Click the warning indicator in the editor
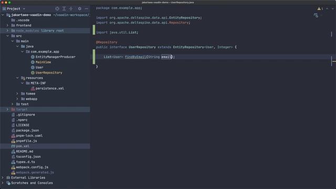The width and height of the screenshot is (336, 189). pyautogui.click(x=320, y=8)
